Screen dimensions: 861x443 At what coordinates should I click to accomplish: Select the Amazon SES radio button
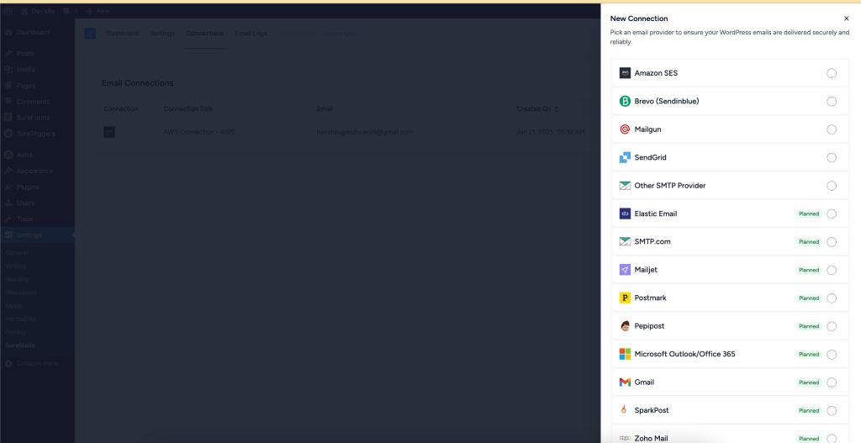click(x=832, y=73)
